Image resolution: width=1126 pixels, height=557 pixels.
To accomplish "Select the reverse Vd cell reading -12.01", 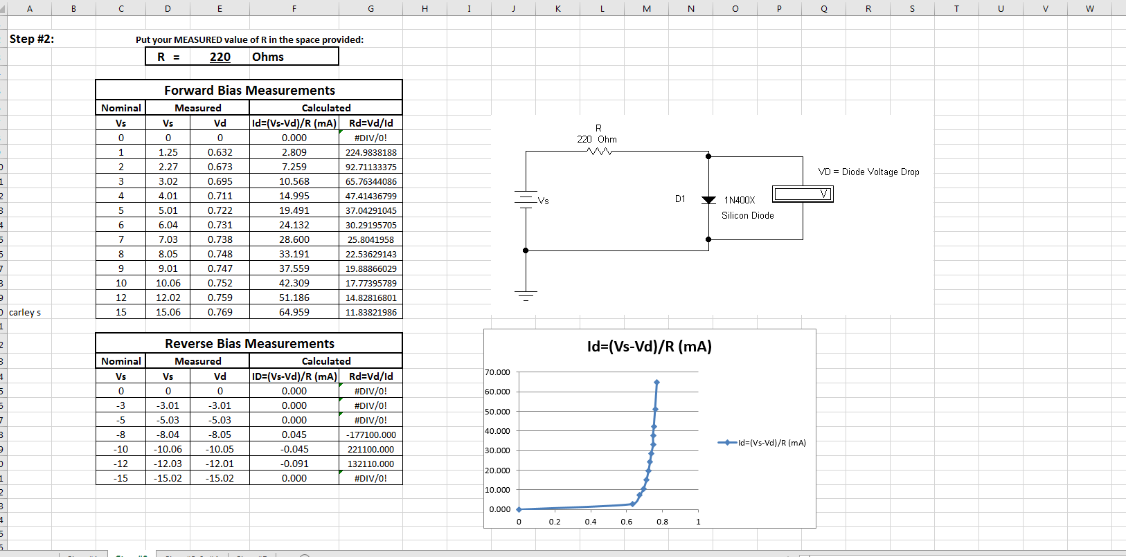I will click(x=220, y=464).
